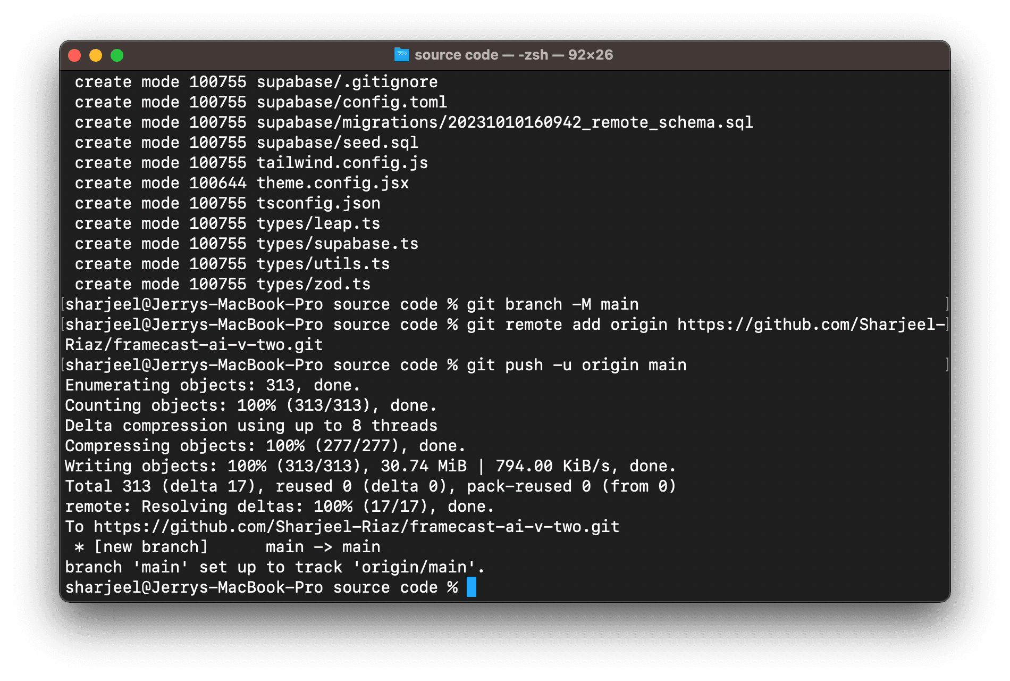This screenshot has height=681, width=1010.
Task: Click the 'supabase/config.toml' line
Action: (352, 102)
